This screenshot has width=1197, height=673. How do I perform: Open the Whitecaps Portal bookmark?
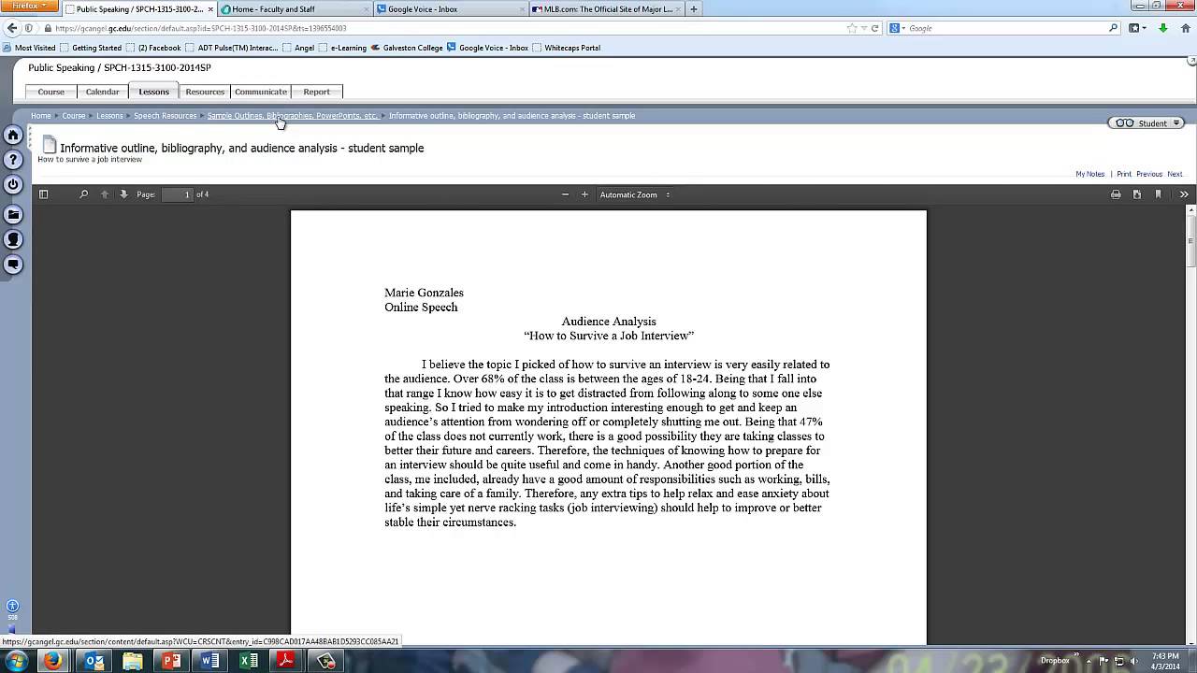click(x=566, y=48)
